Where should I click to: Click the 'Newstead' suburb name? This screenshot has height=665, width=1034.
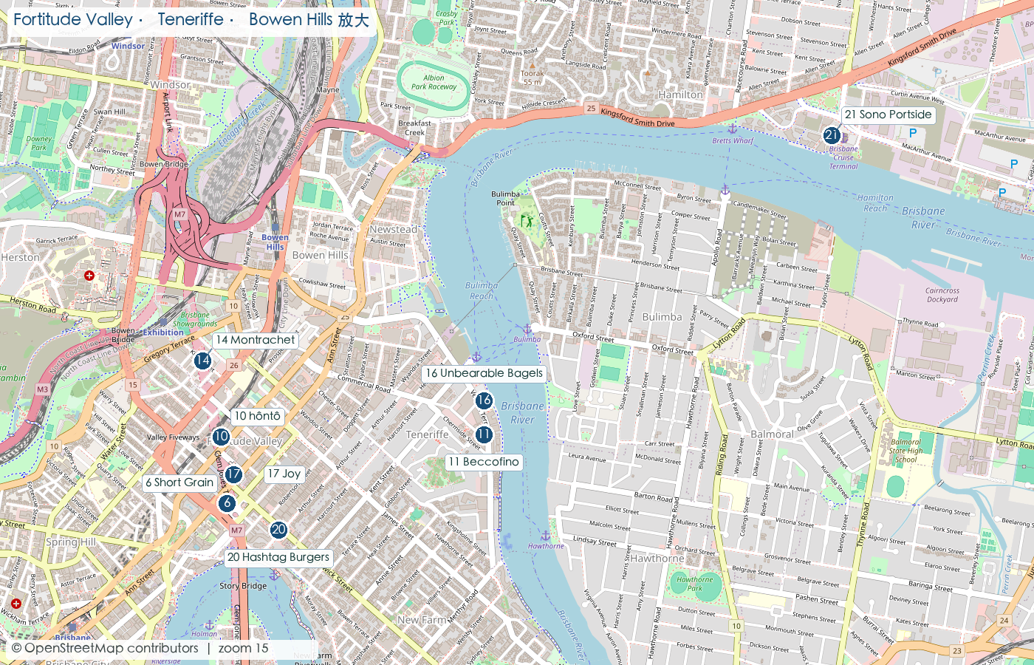tap(394, 229)
